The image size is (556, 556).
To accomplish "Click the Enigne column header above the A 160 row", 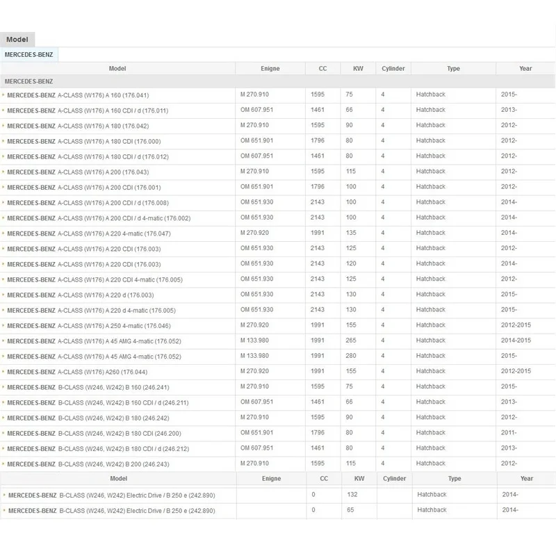I will click(270, 68).
